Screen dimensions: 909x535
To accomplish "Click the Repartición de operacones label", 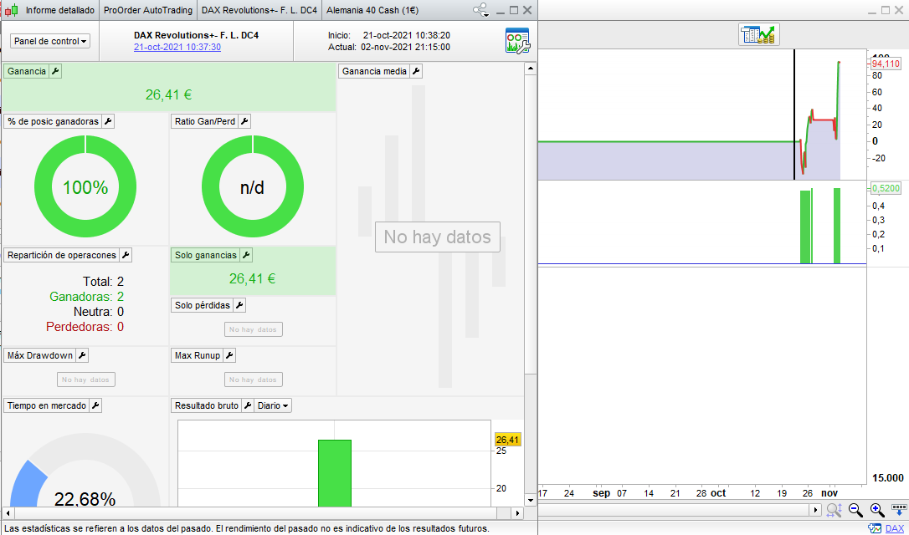I will pyautogui.click(x=62, y=255).
